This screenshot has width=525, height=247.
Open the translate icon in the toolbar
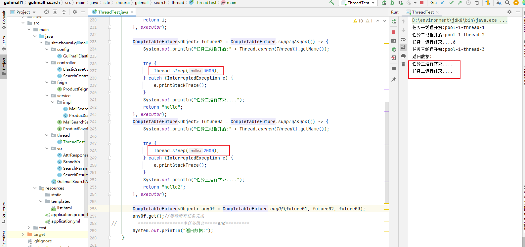[x=499, y=3]
